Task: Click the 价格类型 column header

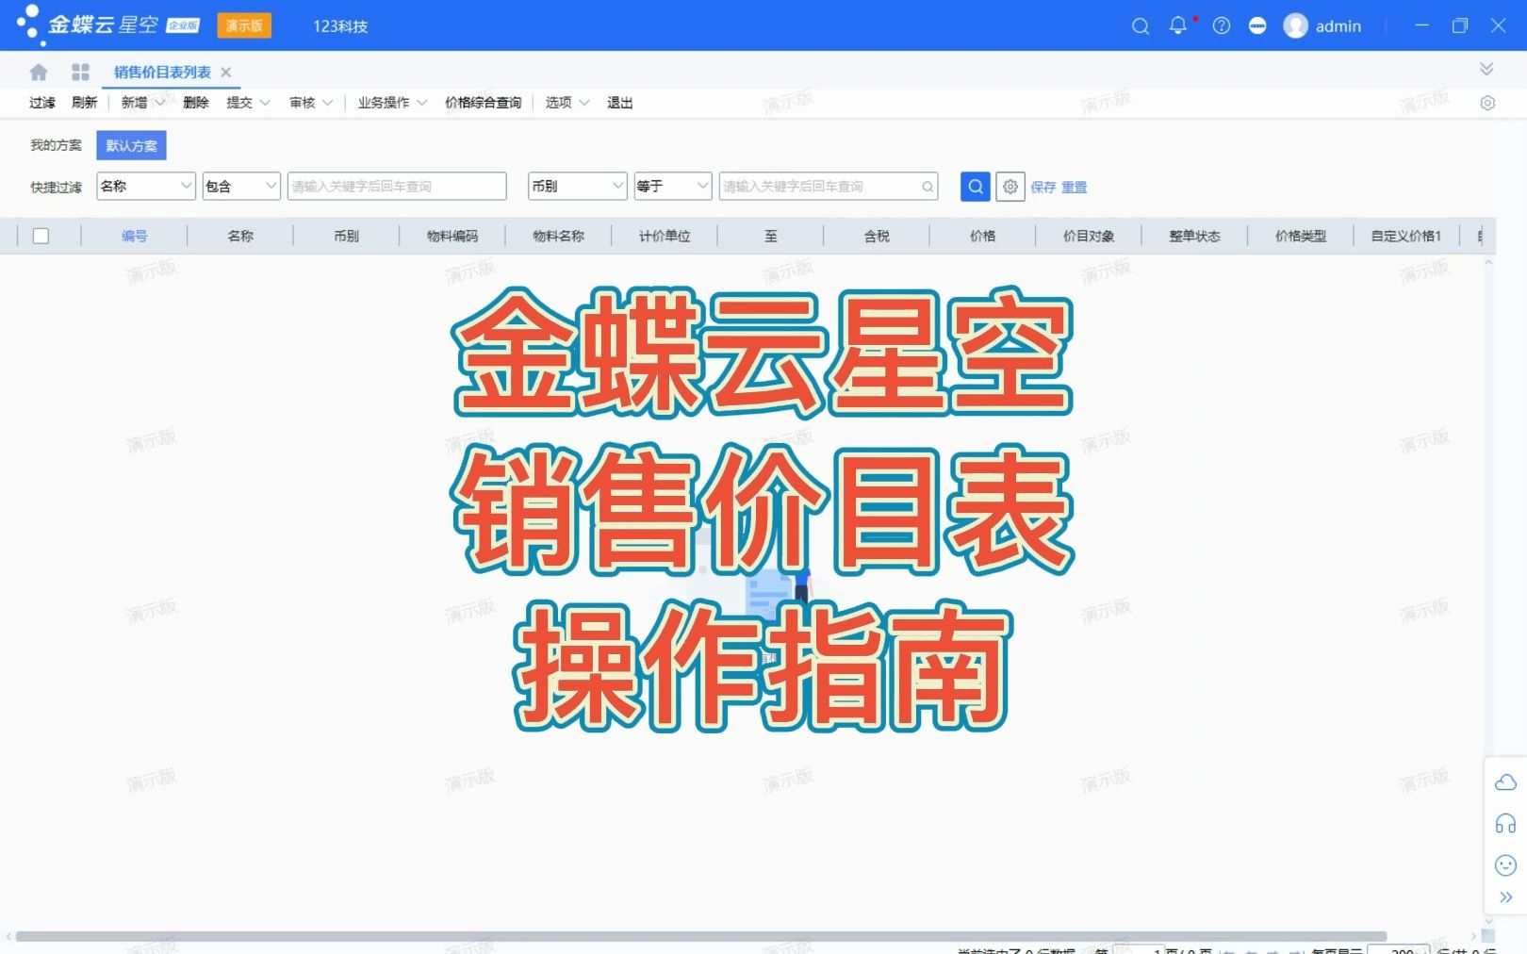Action: tap(1301, 236)
